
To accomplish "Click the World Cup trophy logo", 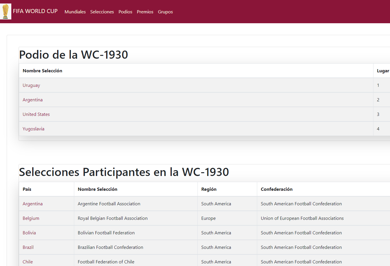I will coord(6,12).
